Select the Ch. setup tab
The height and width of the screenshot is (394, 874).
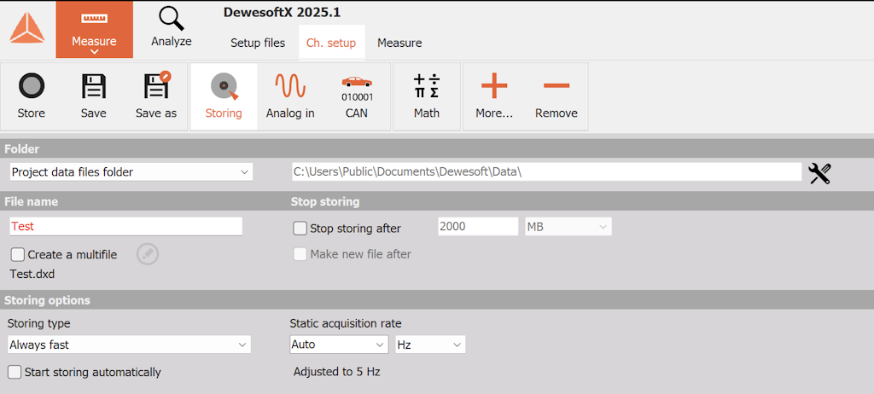pos(331,43)
